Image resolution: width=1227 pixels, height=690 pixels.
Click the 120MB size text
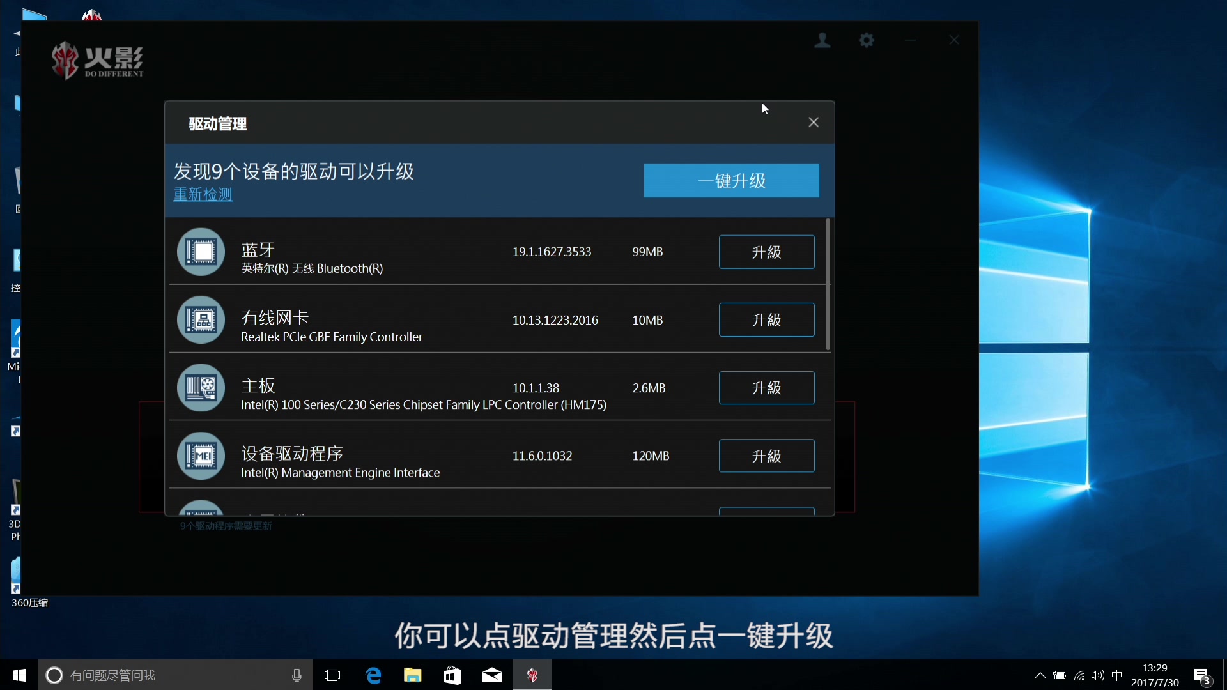(x=651, y=456)
